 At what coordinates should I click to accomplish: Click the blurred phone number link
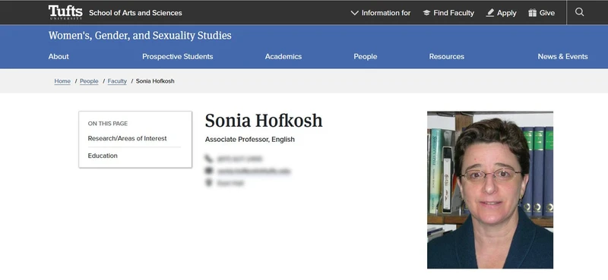(x=239, y=159)
